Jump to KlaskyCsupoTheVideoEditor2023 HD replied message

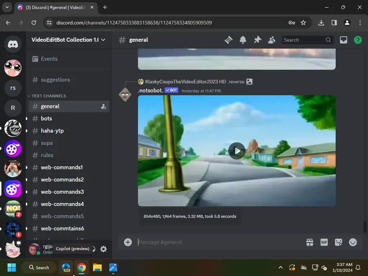click(185, 82)
